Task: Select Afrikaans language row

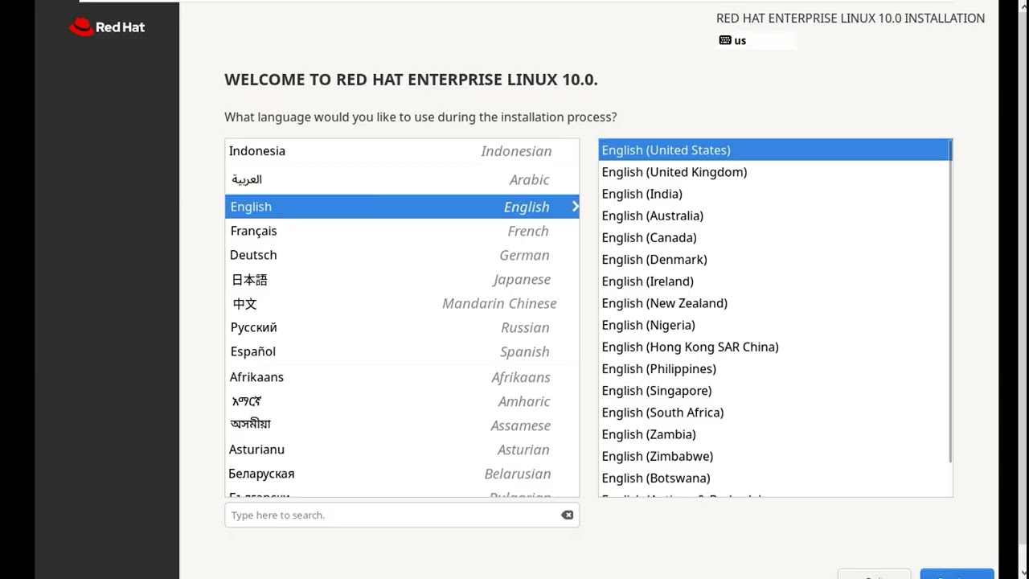Action: click(x=402, y=377)
